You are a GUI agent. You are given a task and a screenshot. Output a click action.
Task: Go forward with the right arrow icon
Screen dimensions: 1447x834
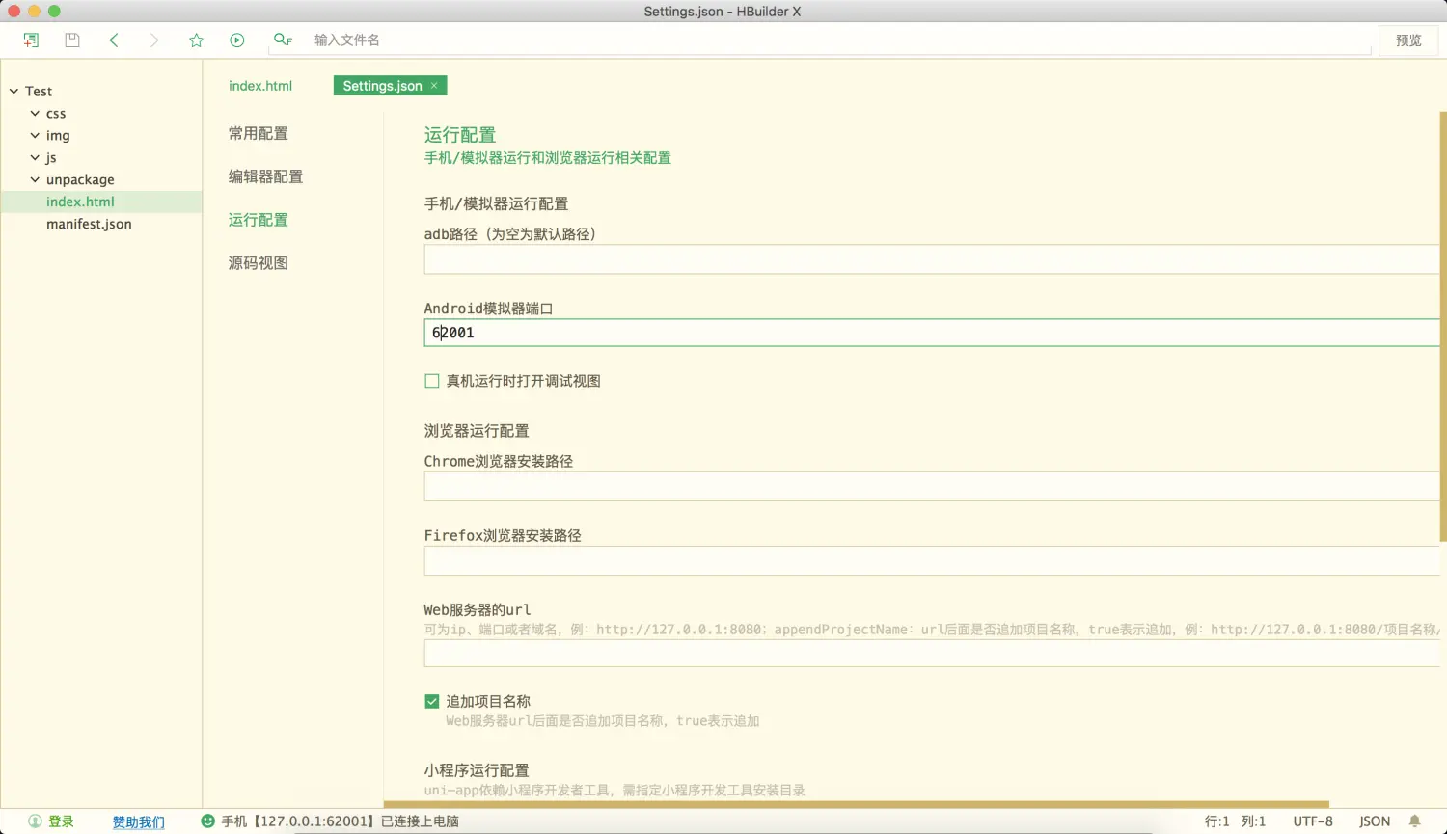click(154, 40)
